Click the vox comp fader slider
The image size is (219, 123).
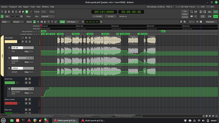coord(12,42)
